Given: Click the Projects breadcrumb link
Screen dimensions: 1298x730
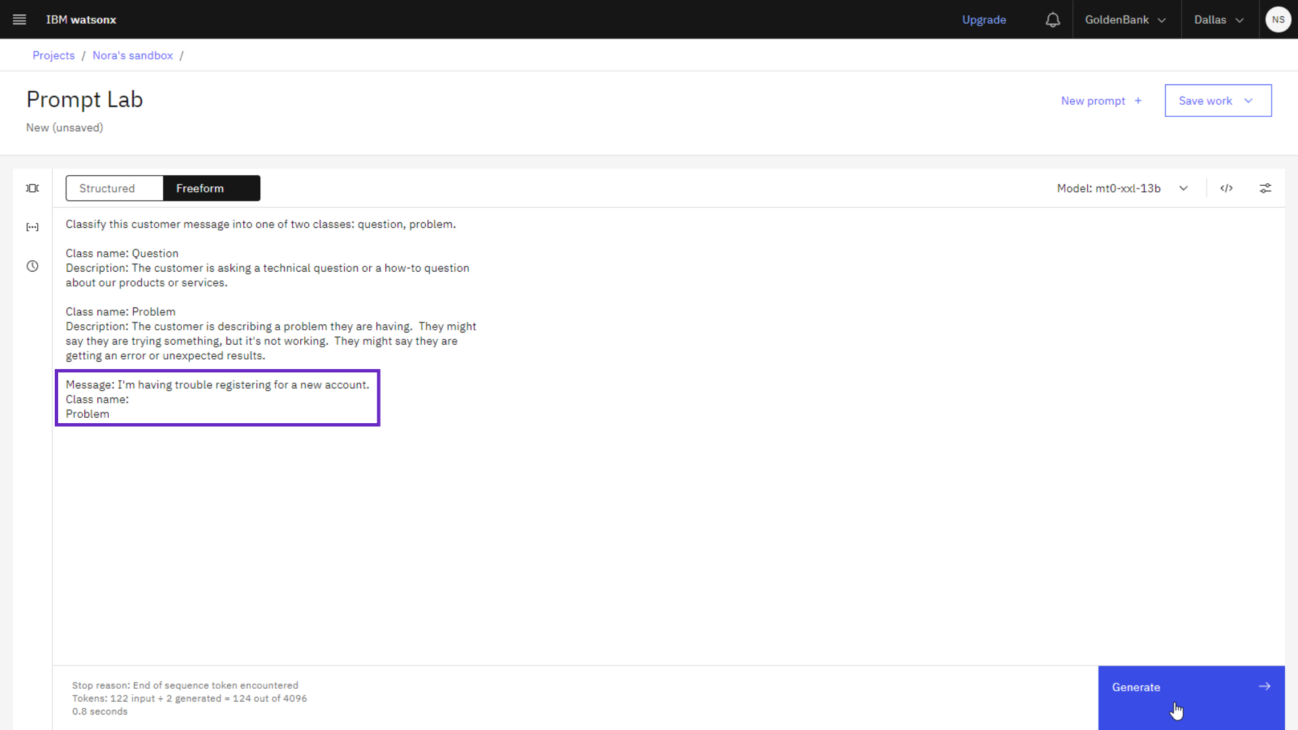Looking at the screenshot, I should (x=53, y=55).
